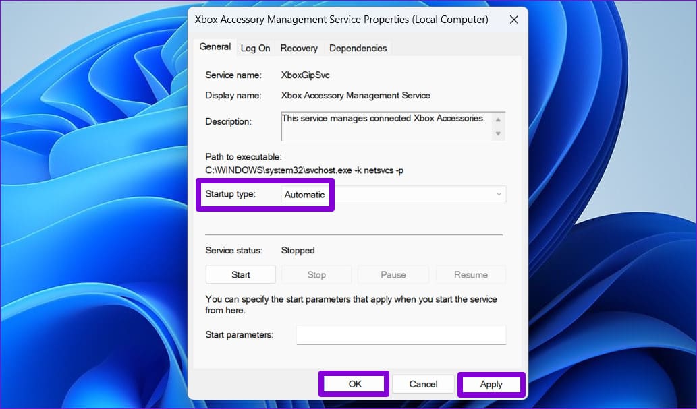Click the "Path to executable:" label

(244, 157)
